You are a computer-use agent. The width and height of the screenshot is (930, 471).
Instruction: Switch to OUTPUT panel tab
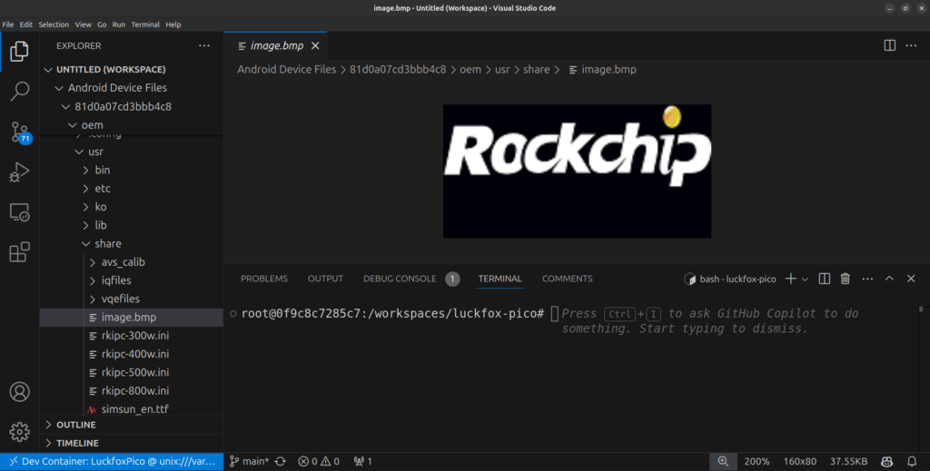tap(325, 279)
